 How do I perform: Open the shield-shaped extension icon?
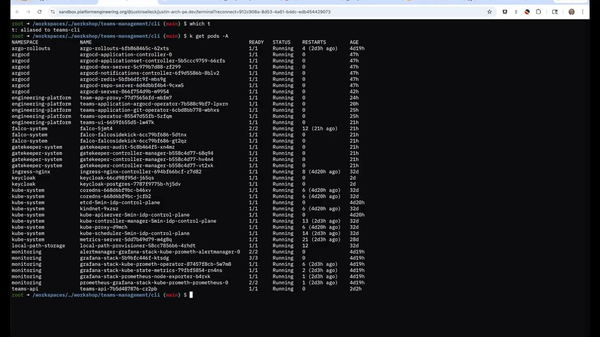tap(505, 12)
